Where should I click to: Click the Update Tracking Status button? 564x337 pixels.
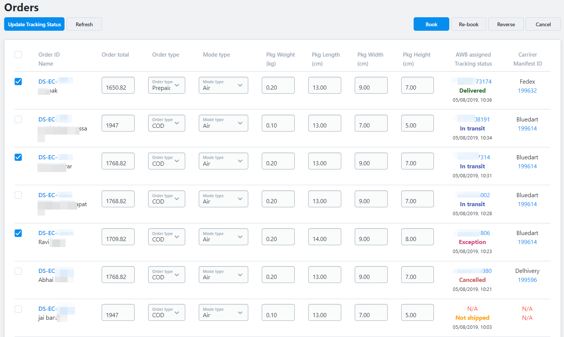tap(34, 24)
